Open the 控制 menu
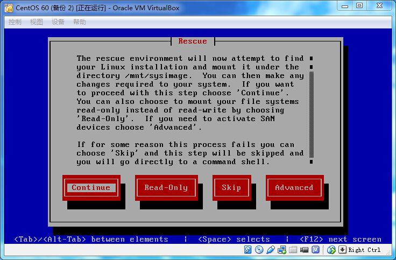Screen dimensions: 396x260 coord(15,22)
